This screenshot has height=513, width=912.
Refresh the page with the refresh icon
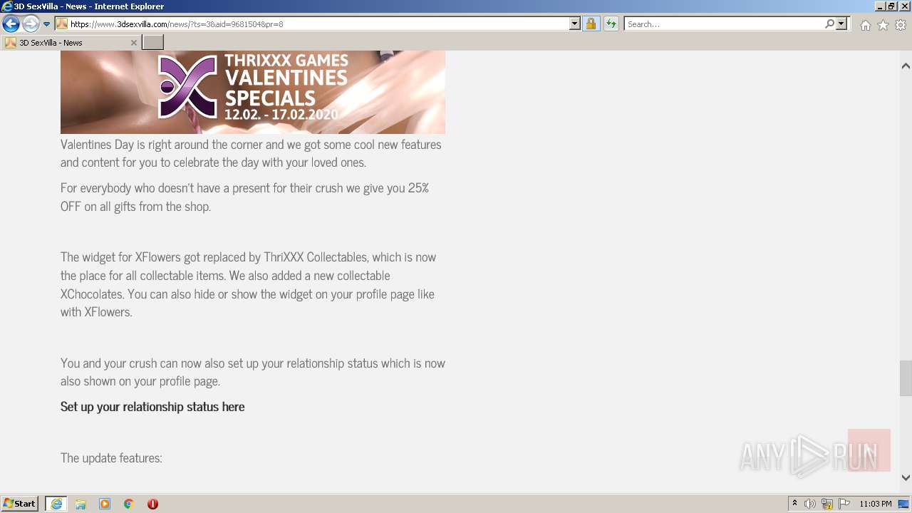[x=611, y=24]
